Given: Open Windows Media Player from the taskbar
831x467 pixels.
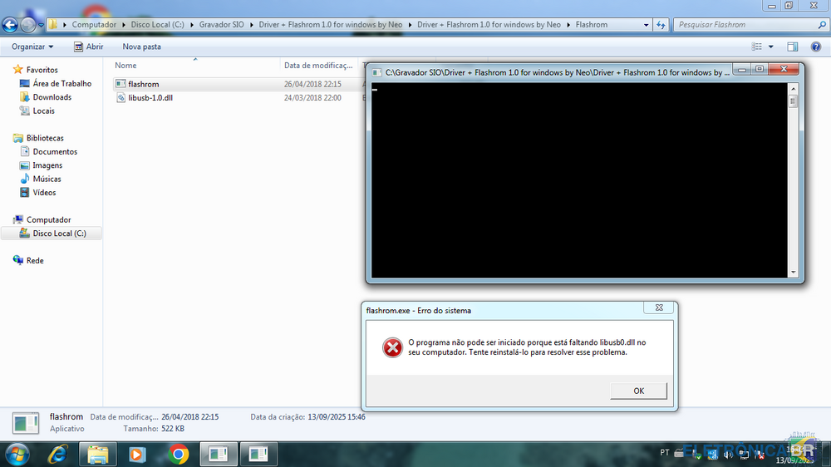Looking at the screenshot, I should click(x=137, y=455).
